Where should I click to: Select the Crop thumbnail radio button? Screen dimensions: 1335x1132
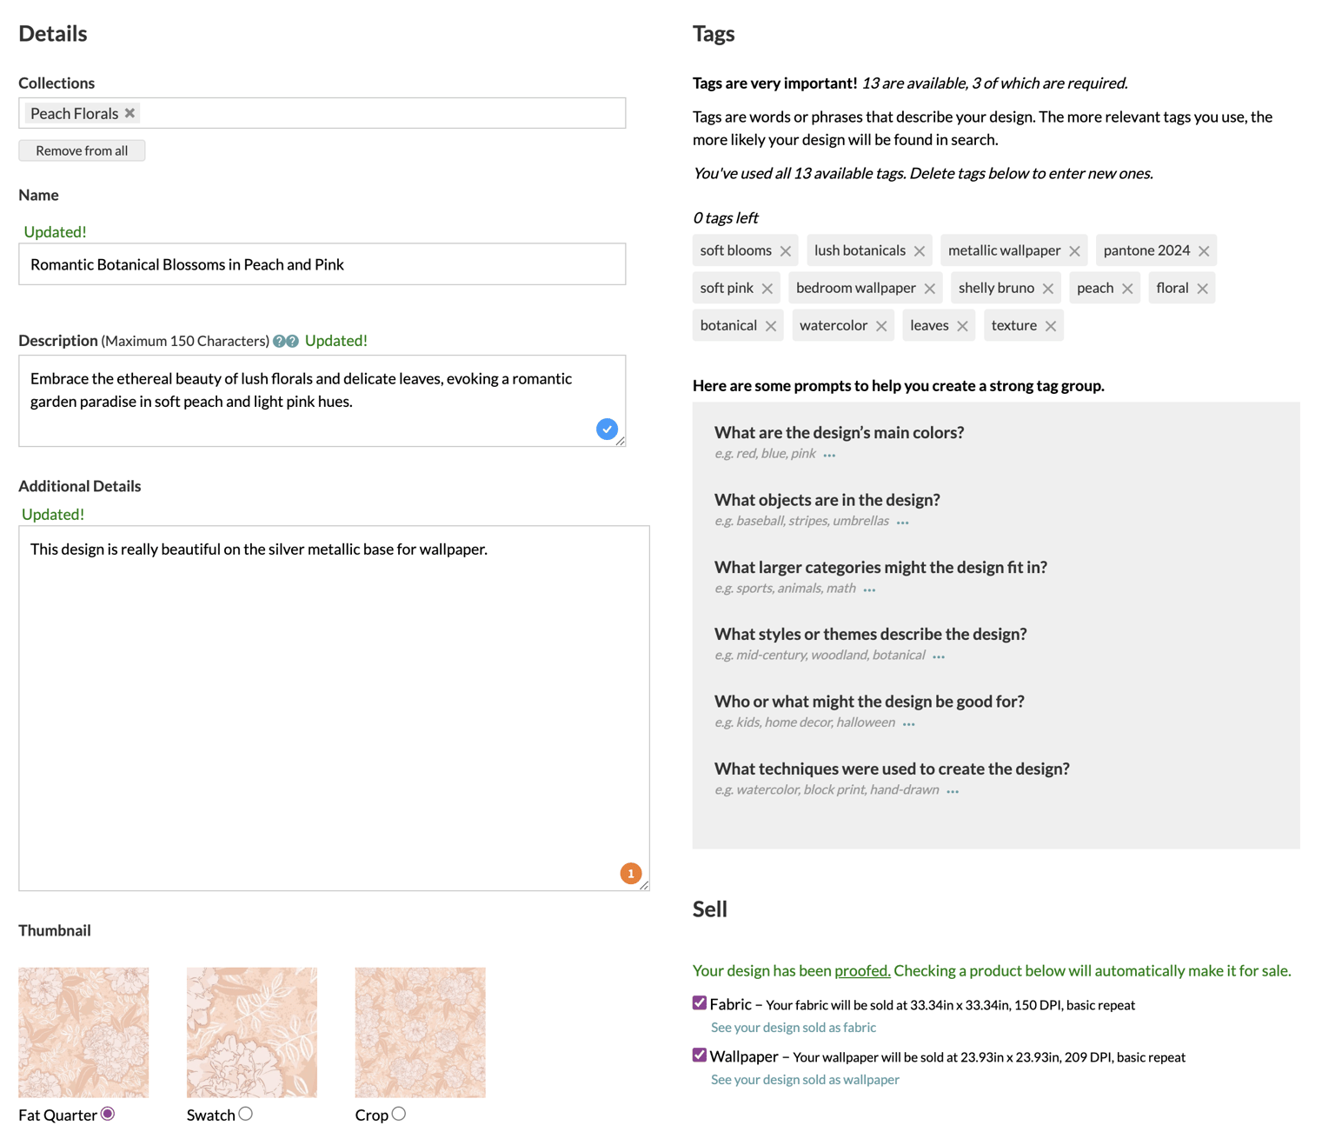[399, 1114]
